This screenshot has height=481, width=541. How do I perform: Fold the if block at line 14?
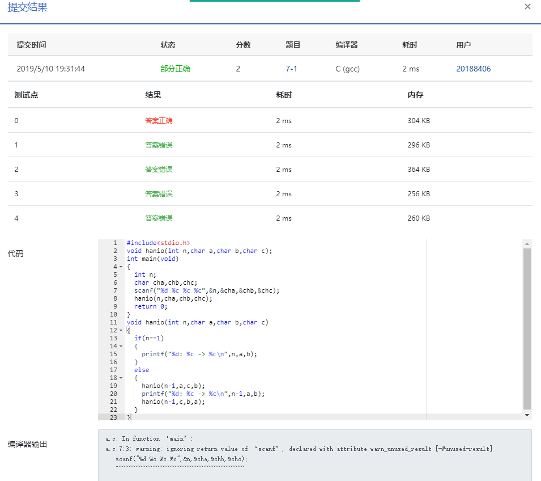click(x=121, y=346)
